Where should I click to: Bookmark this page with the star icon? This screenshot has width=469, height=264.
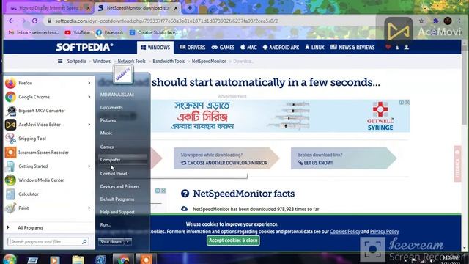(421, 21)
